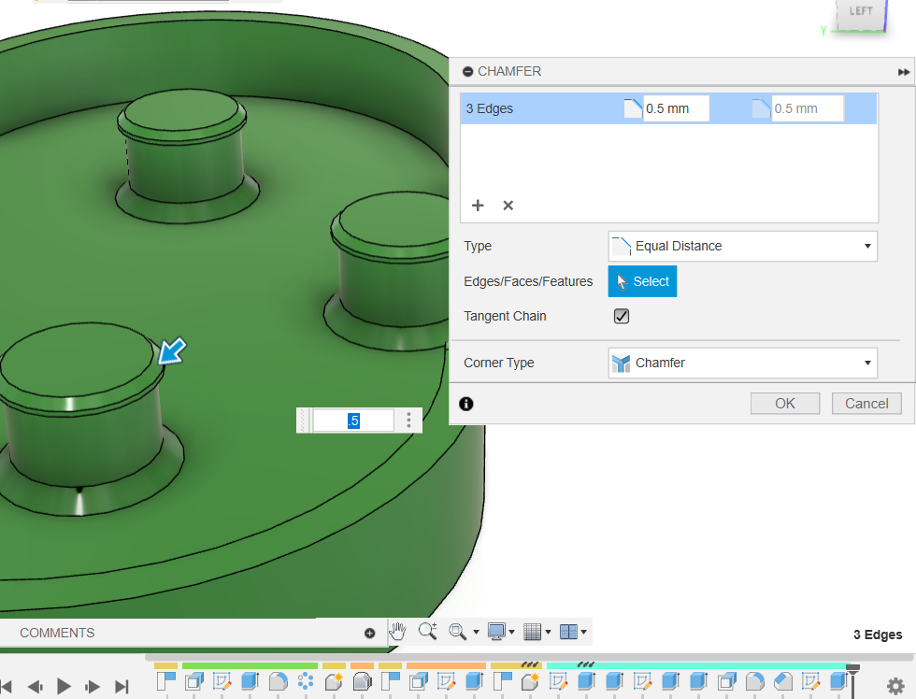Cancel the Chamfer operation
Screen dimensions: 916x699
pos(866,404)
